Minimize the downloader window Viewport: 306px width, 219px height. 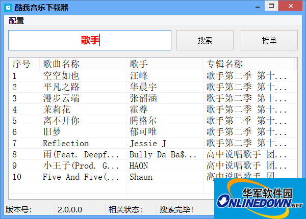point(258,7)
